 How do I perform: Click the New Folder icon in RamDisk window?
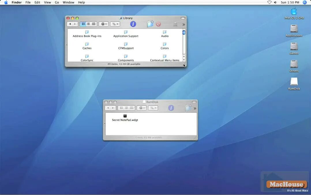click(x=188, y=108)
